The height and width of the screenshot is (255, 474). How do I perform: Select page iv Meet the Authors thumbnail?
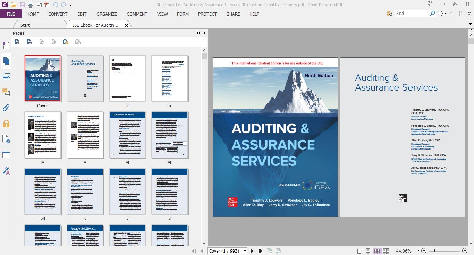tap(43, 135)
